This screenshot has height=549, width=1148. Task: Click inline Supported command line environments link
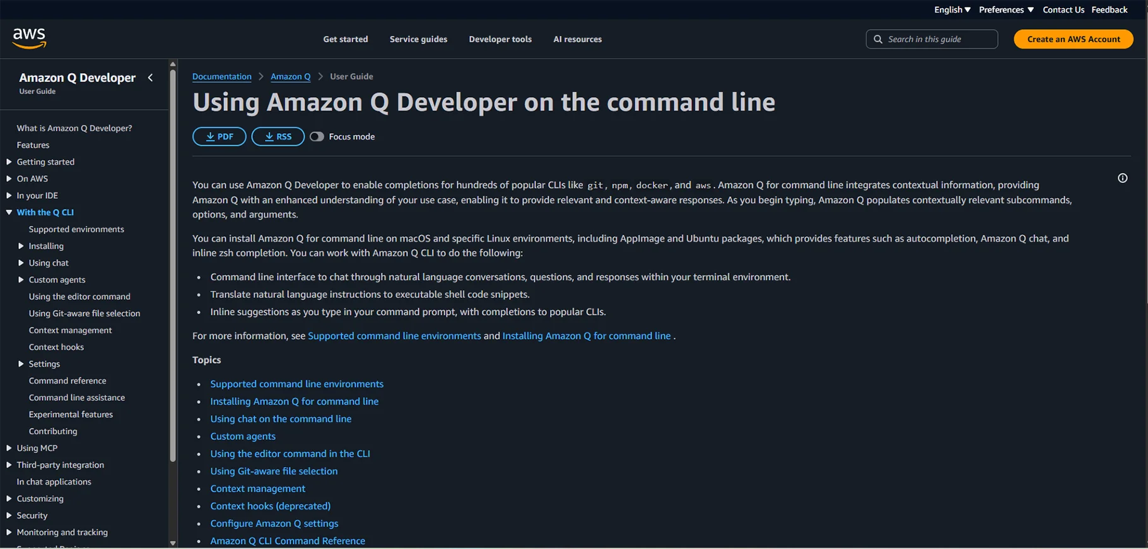click(x=394, y=336)
